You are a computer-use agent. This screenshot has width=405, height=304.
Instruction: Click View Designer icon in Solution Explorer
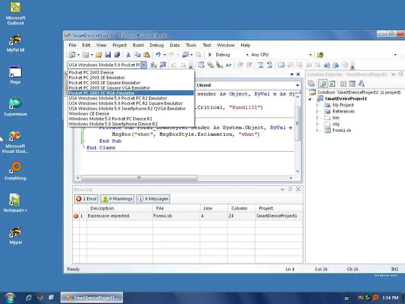[x=352, y=84]
